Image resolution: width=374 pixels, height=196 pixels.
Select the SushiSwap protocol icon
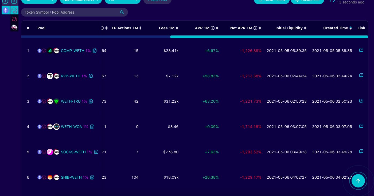14,27
